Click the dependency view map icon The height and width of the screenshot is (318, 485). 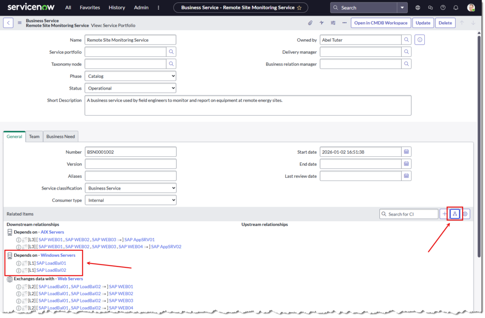coord(455,214)
